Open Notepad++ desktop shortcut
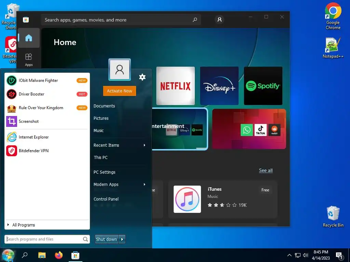The image size is (350, 262). [333, 48]
